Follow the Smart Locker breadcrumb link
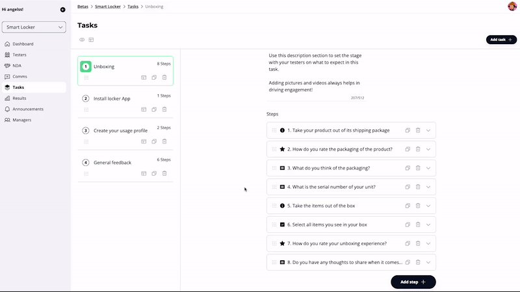The image size is (520, 292). click(x=108, y=6)
